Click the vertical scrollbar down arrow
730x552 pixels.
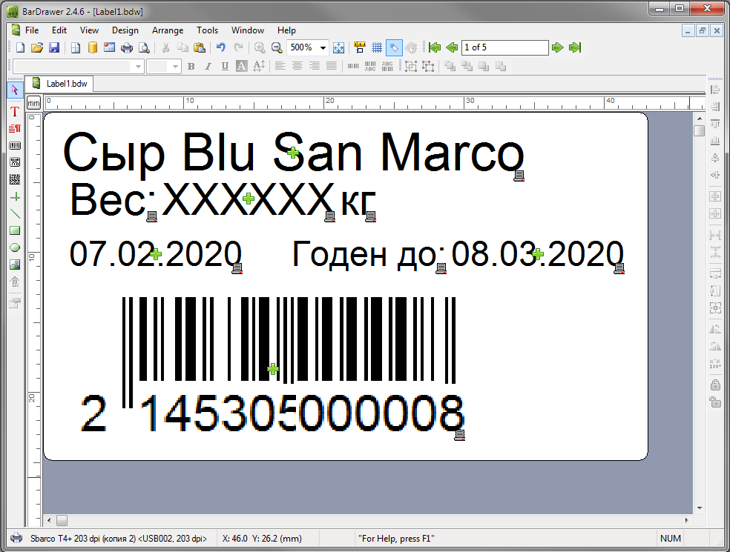(700, 508)
